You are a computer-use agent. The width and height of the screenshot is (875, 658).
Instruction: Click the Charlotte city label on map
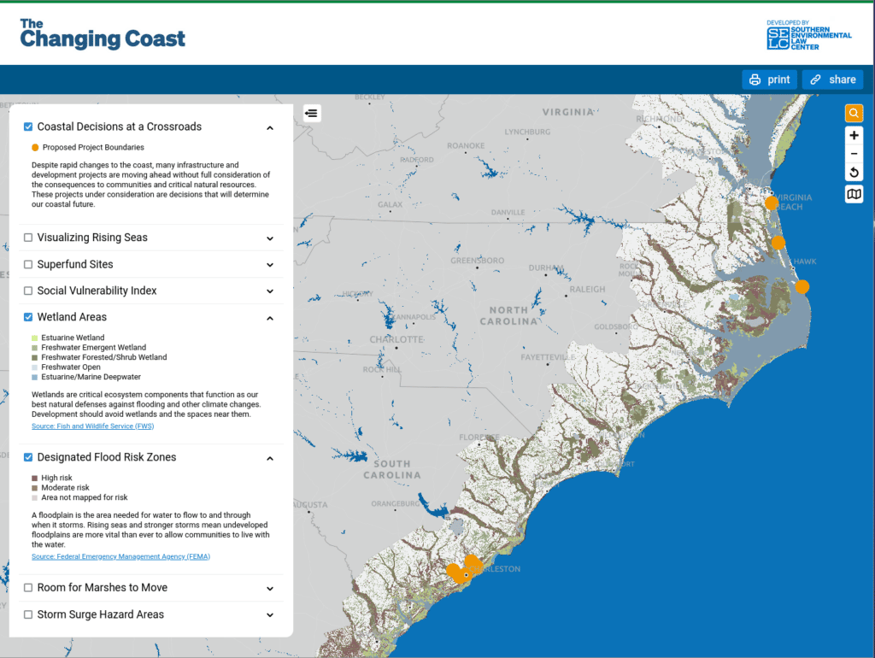(x=396, y=339)
